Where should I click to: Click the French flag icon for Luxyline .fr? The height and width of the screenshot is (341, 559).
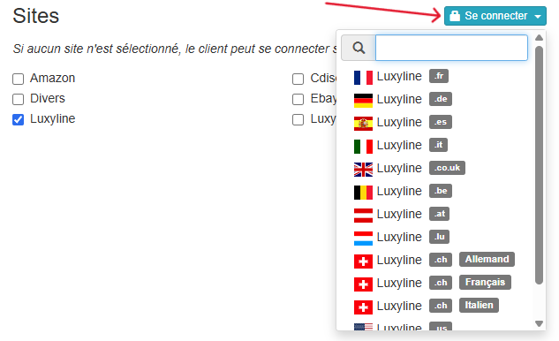click(363, 77)
